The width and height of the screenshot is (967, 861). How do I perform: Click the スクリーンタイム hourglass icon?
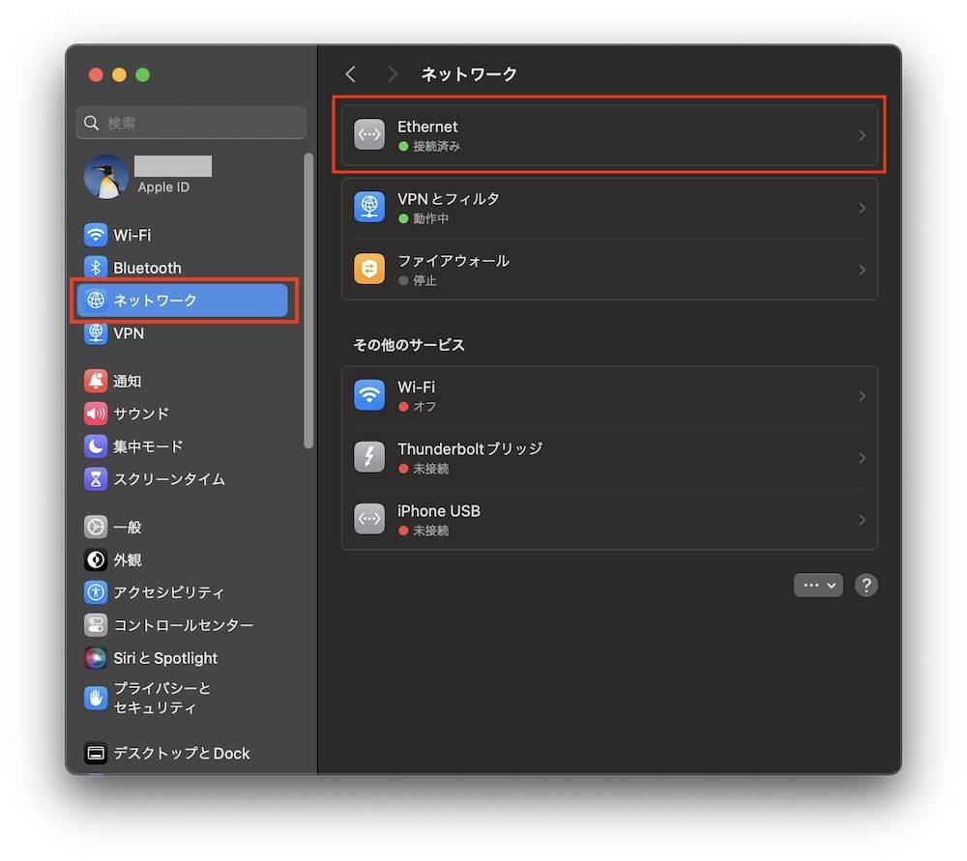point(96,479)
